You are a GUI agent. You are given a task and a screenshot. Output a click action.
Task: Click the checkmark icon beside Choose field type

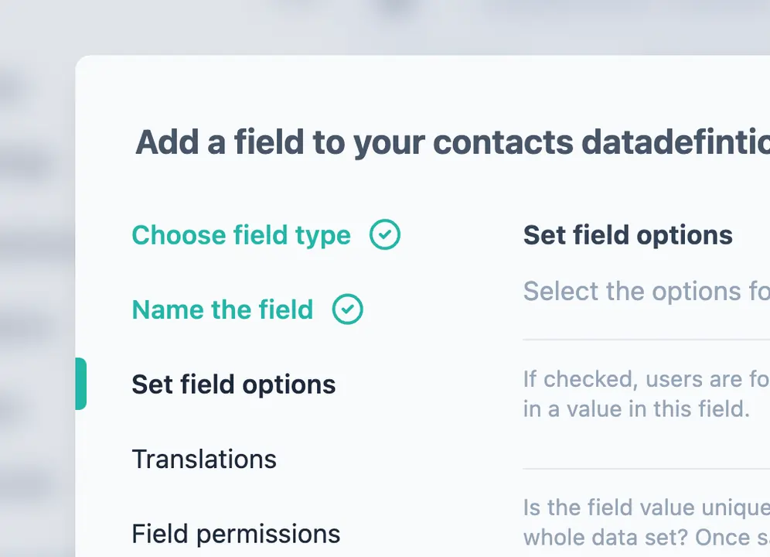coord(384,234)
